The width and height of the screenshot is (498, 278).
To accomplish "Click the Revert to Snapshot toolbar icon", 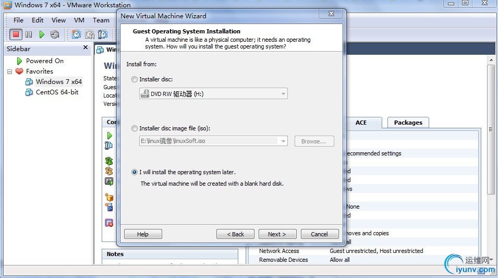I will click(90, 34).
